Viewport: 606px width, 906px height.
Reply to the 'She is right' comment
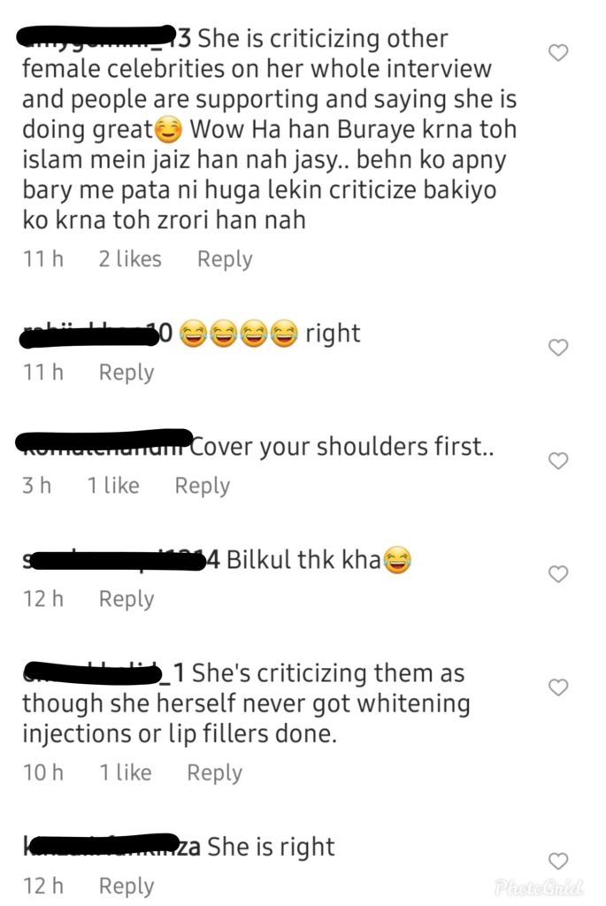click(x=127, y=887)
